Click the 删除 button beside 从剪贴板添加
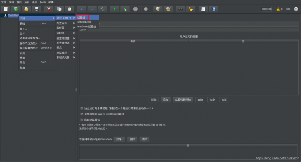 point(200,100)
